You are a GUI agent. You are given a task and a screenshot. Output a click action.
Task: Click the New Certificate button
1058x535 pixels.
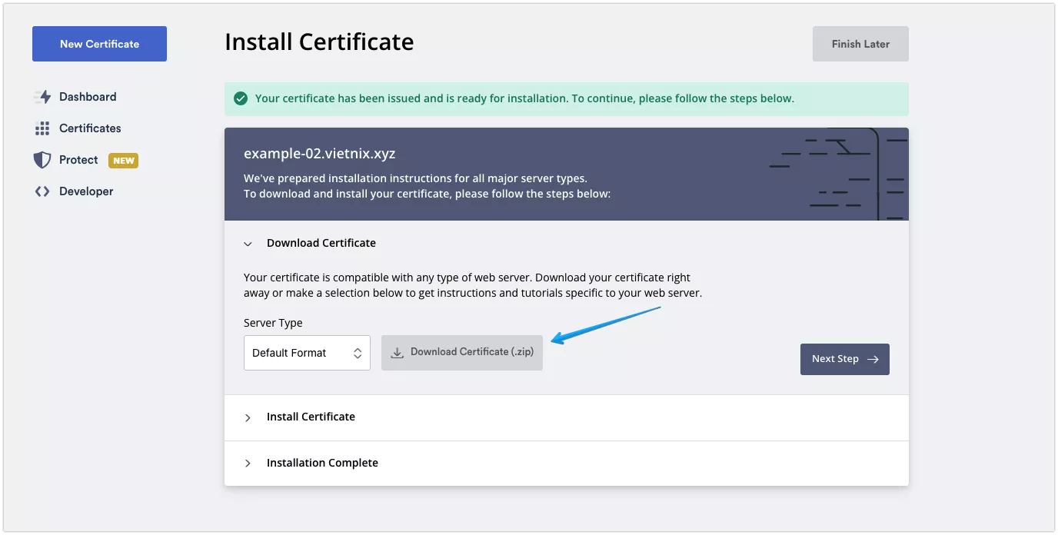(99, 44)
